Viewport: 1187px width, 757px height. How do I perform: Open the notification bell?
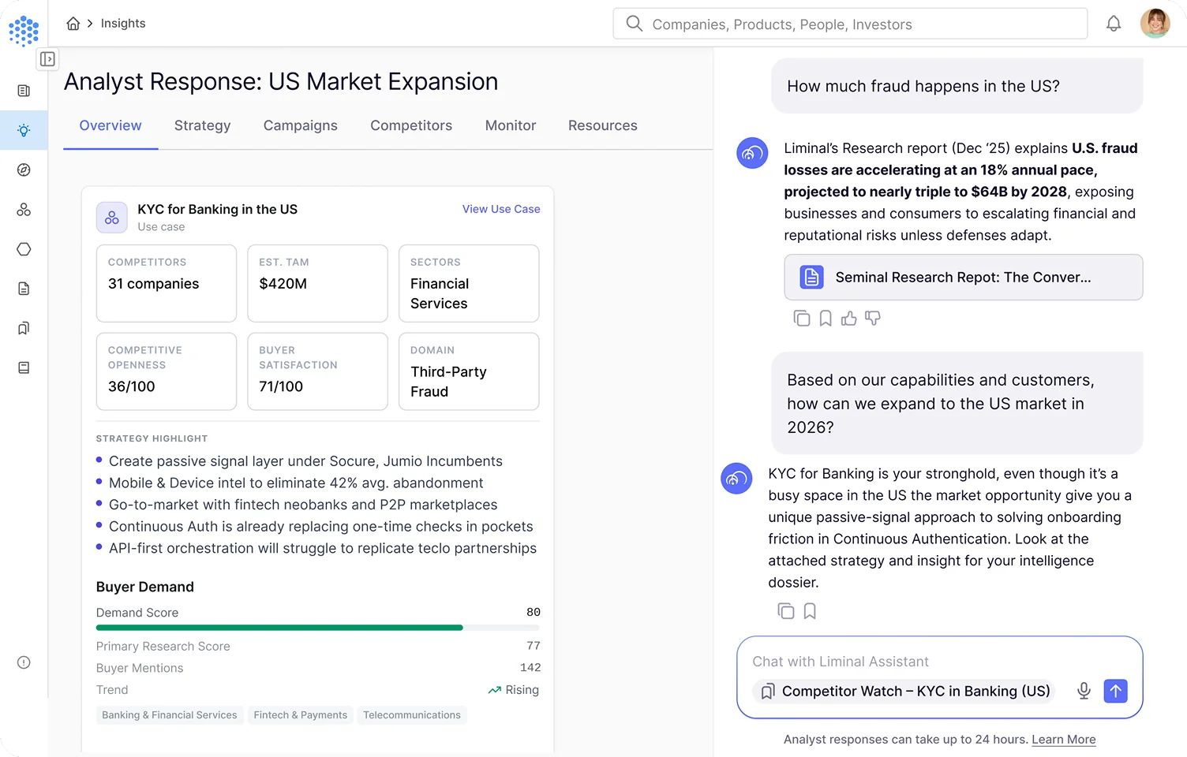tap(1114, 23)
